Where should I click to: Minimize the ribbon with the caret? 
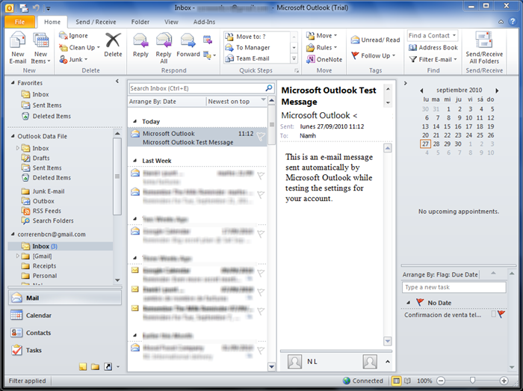[501, 22]
